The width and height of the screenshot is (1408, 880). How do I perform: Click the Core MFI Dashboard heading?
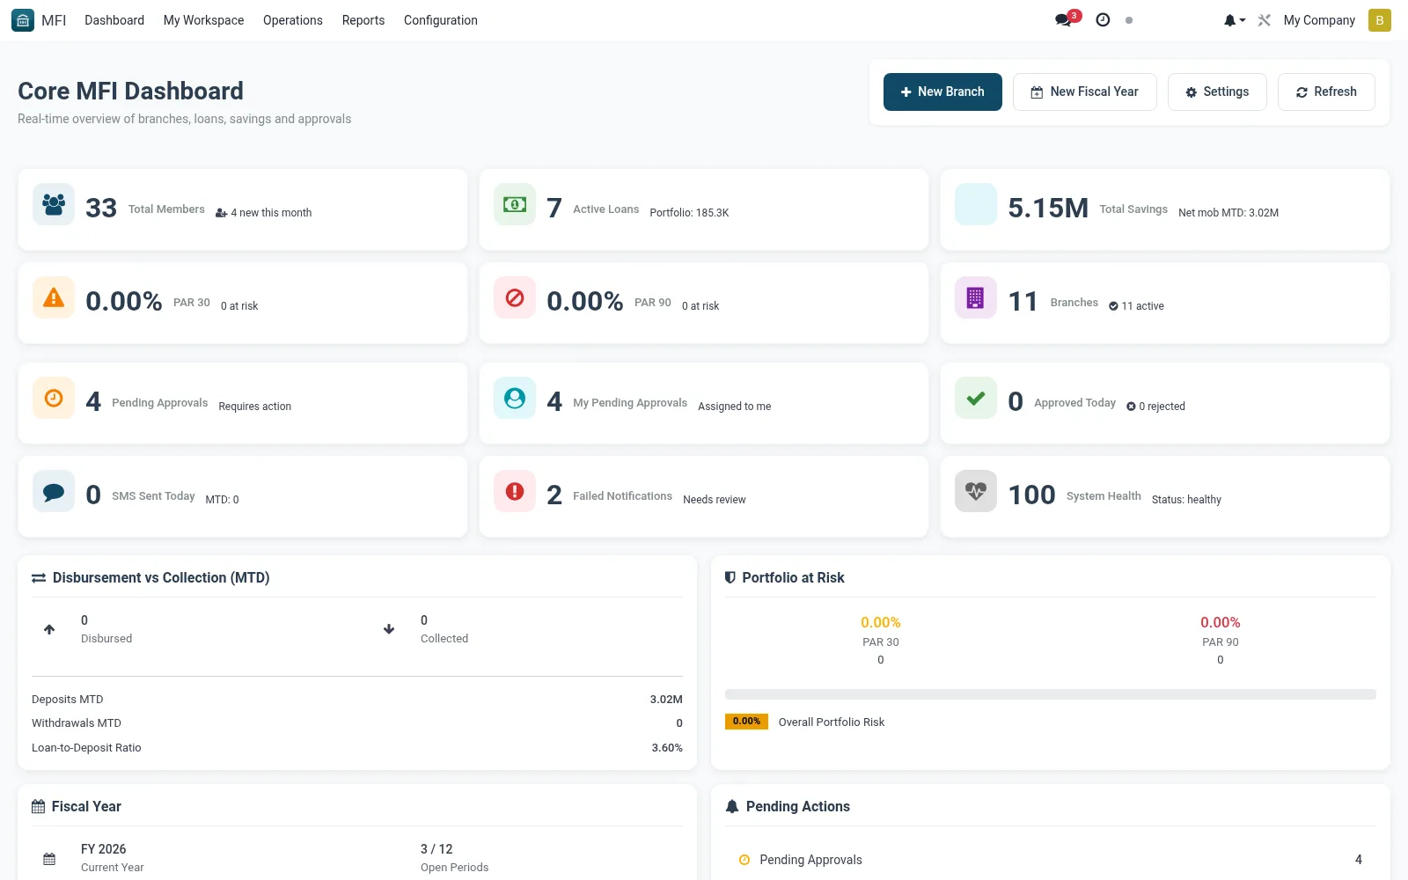coord(130,91)
